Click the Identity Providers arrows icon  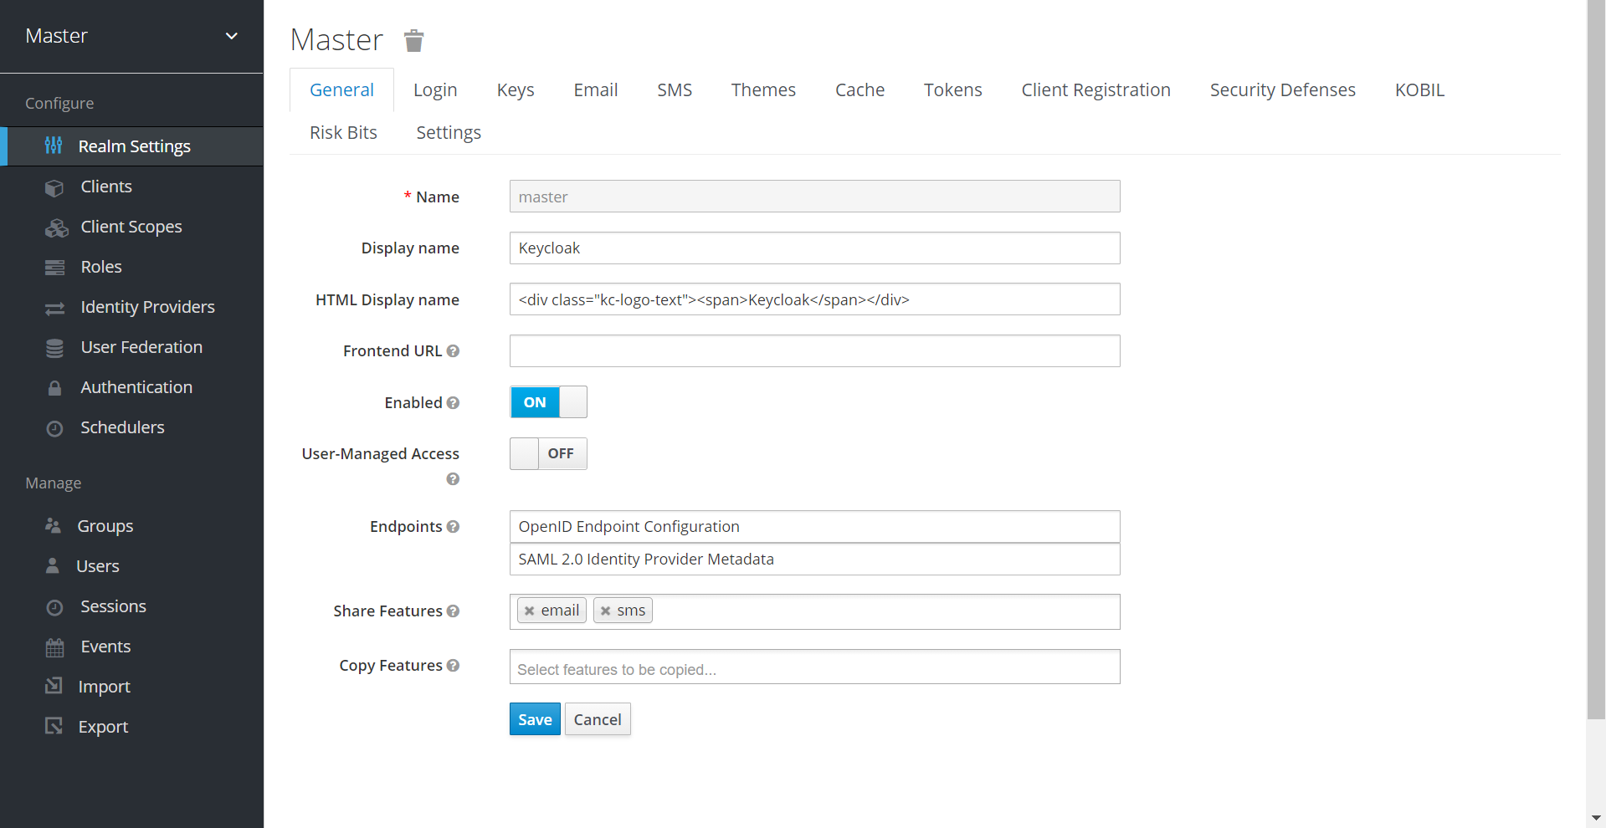(x=54, y=309)
